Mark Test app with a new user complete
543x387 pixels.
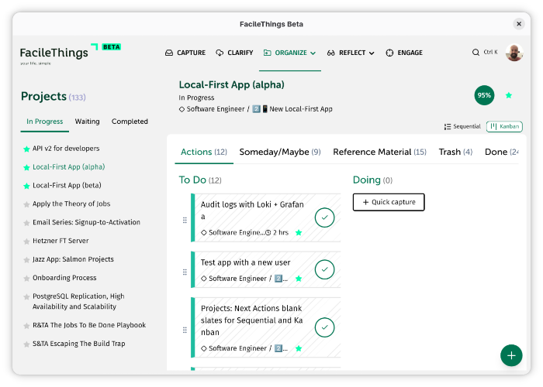(324, 269)
